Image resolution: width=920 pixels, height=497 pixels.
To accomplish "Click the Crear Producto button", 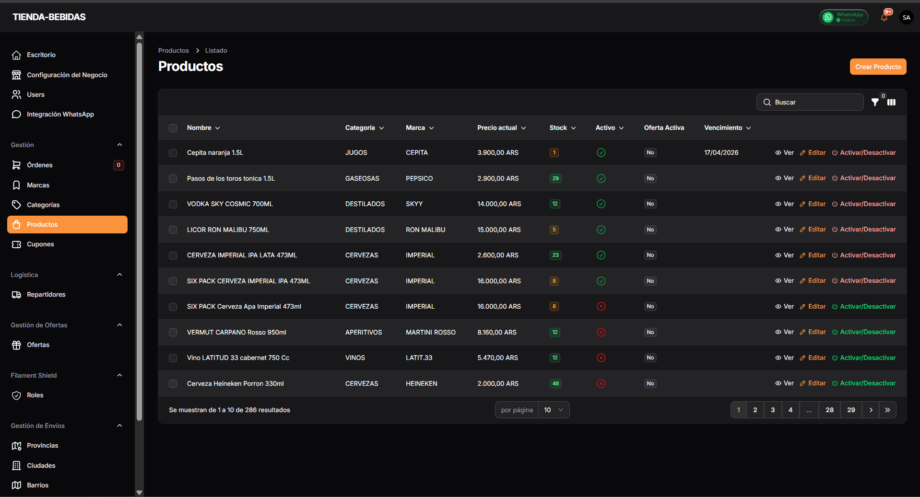I will point(878,67).
